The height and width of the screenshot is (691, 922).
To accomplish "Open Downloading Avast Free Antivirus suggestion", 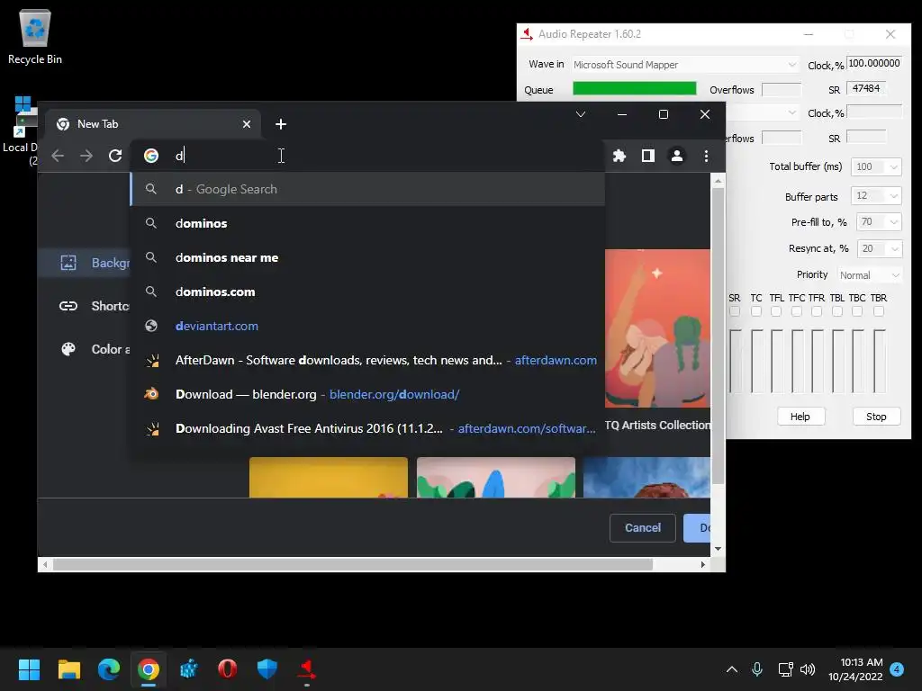I will [x=367, y=428].
